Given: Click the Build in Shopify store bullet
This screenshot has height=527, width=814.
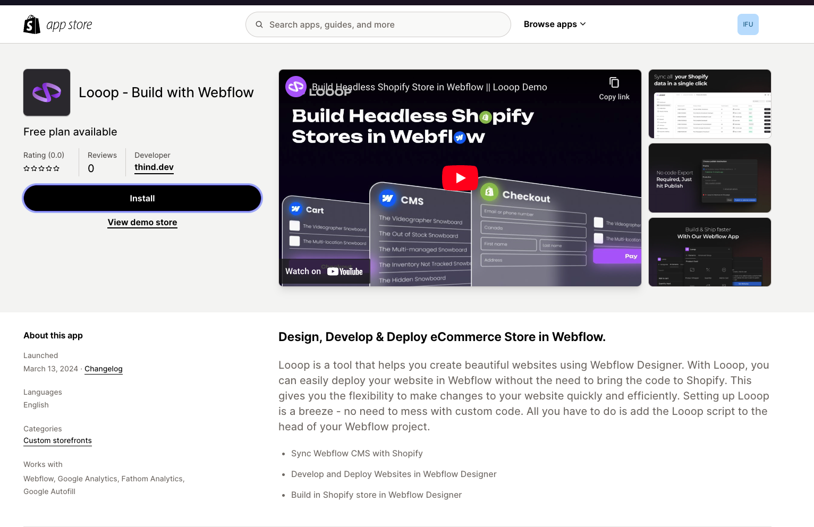Looking at the screenshot, I should (x=376, y=495).
